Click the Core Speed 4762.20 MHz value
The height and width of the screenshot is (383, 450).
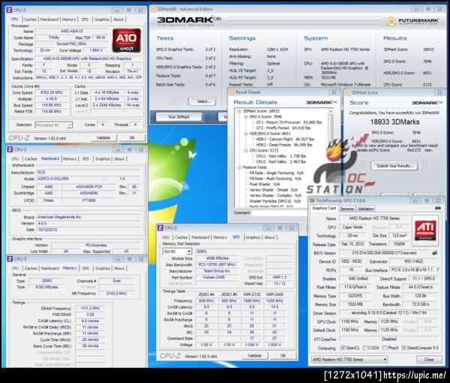coord(51,92)
